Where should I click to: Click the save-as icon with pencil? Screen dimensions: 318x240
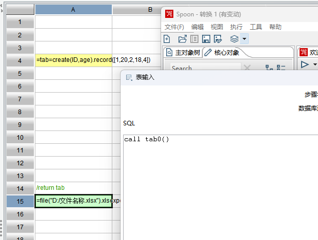[217, 39]
